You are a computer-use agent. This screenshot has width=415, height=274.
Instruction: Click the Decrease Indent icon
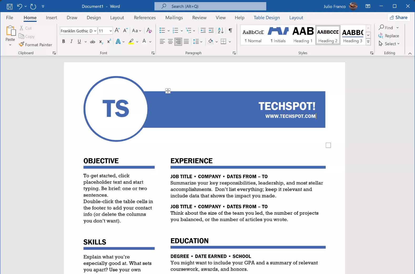[203, 31]
